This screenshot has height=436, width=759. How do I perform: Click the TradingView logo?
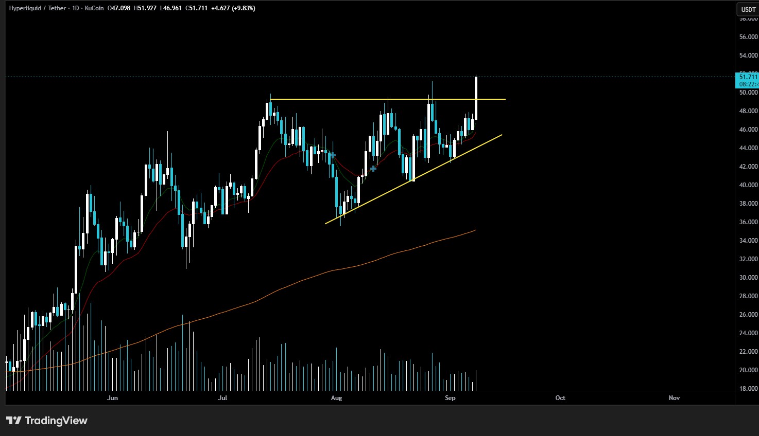47,421
